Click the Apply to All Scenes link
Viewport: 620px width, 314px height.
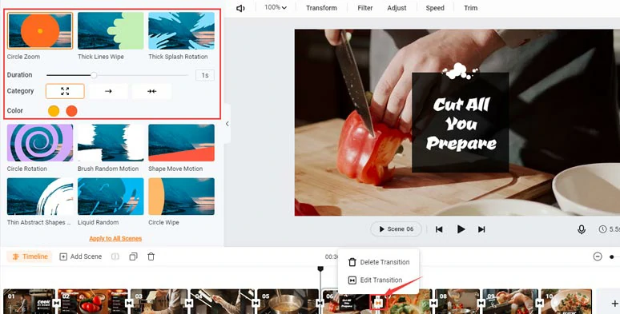point(115,238)
